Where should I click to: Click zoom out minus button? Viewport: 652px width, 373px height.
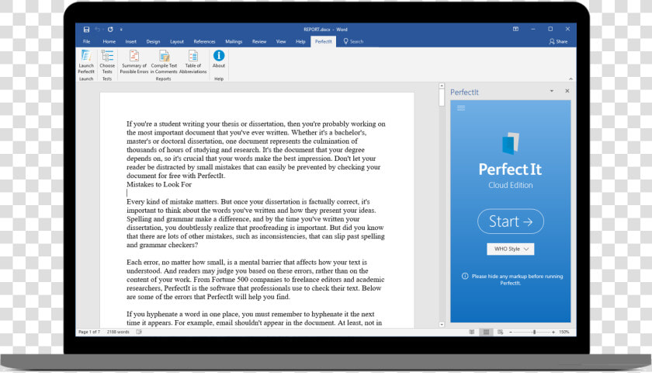[x=511, y=333]
